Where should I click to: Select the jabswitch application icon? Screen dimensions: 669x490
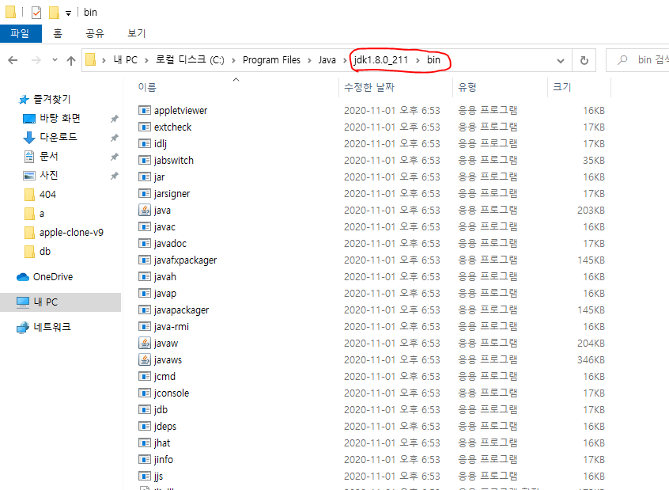pos(145,160)
